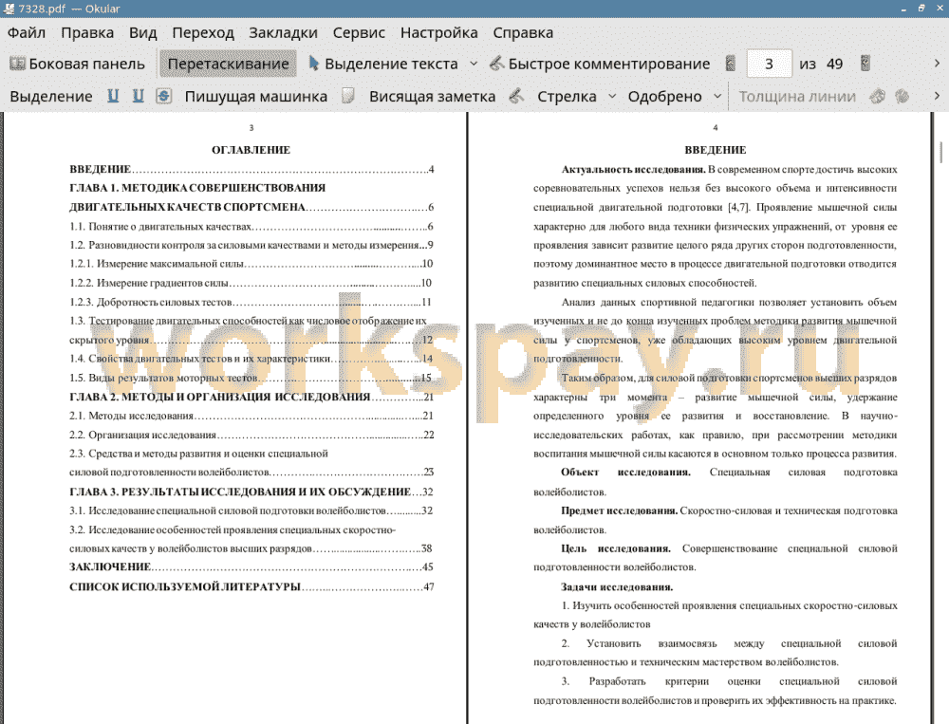
Task: Open the dropdown arrow beside Выделение текста
Action: pos(474,64)
